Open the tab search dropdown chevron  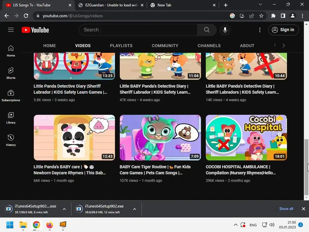[260, 4]
